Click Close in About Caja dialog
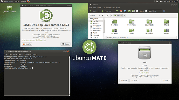This screenshot has width=179, height=100. pyautogui.click(x=166, y=80)
